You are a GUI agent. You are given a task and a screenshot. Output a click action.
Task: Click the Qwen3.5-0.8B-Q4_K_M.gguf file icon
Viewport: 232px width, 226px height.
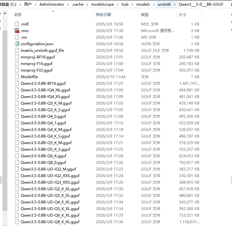[x=17, y=129]
